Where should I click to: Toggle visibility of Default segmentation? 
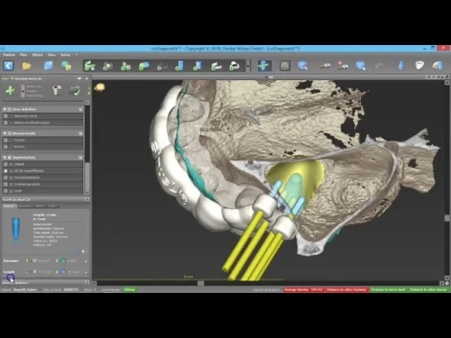point(5,164)
